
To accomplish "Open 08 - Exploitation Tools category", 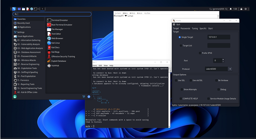I will (x=29, y=68).
